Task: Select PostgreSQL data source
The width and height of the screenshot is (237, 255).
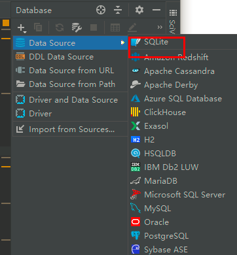Action: [183, 236]
